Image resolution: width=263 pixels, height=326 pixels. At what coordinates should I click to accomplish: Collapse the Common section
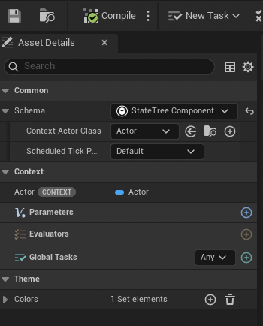5,91
